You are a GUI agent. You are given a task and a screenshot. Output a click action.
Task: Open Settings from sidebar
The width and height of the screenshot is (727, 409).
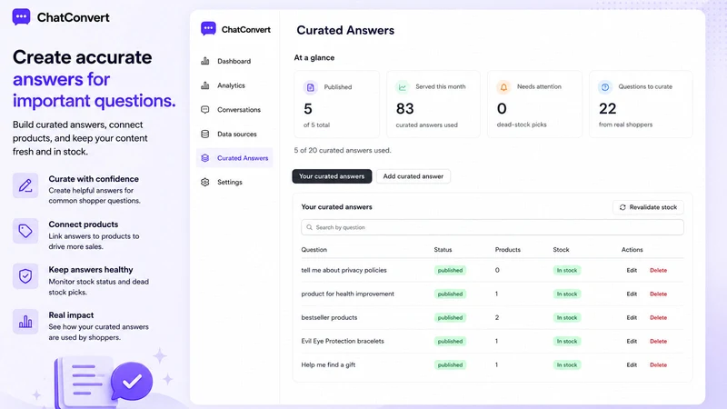(x=234, y=183)
